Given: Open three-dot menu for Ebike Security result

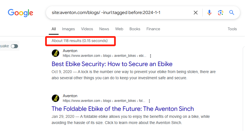Looking at the screenshot, I should point(151,56).
